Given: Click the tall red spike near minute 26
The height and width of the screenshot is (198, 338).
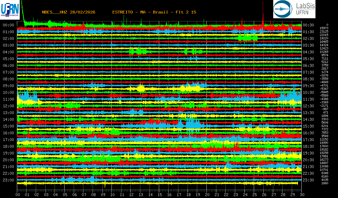Looking at the screenshot, I should 263,21.
